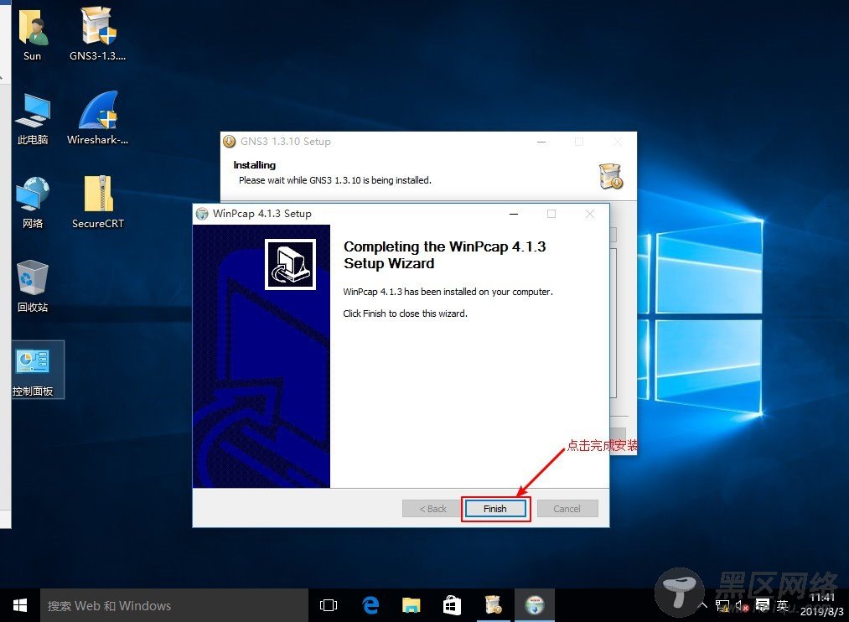Screen dimensions: 849x622
Task: Select the Wireshark installer desktop icon
Action: [97, 118]
